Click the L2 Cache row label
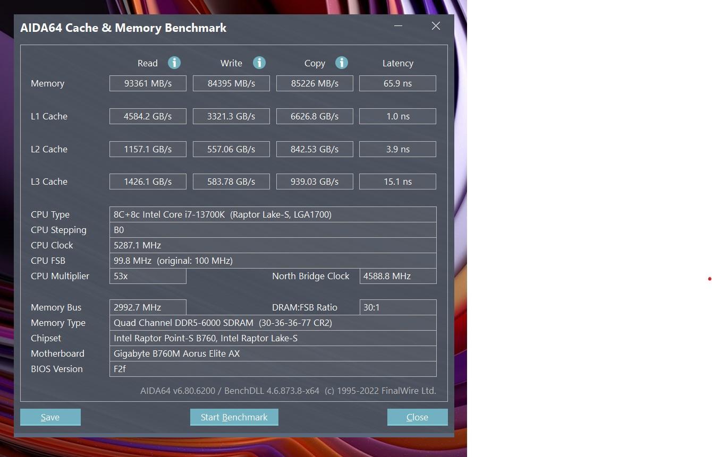 49,149
